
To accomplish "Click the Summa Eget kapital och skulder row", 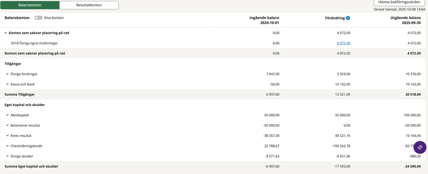I will tap(31, 166).
